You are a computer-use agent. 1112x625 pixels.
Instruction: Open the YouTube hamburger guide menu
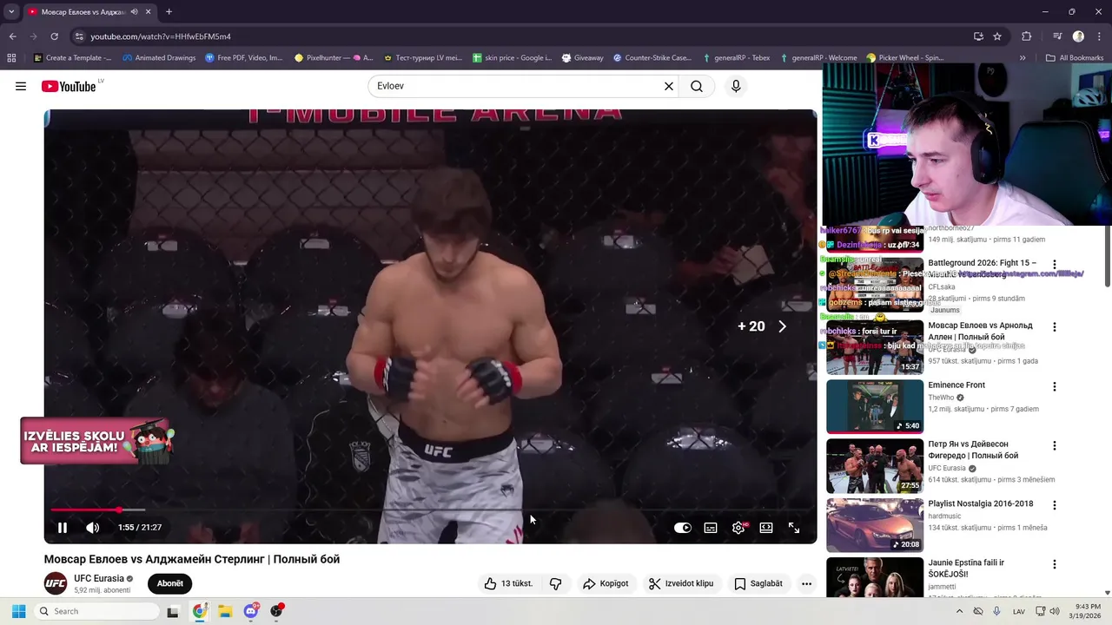21,86
